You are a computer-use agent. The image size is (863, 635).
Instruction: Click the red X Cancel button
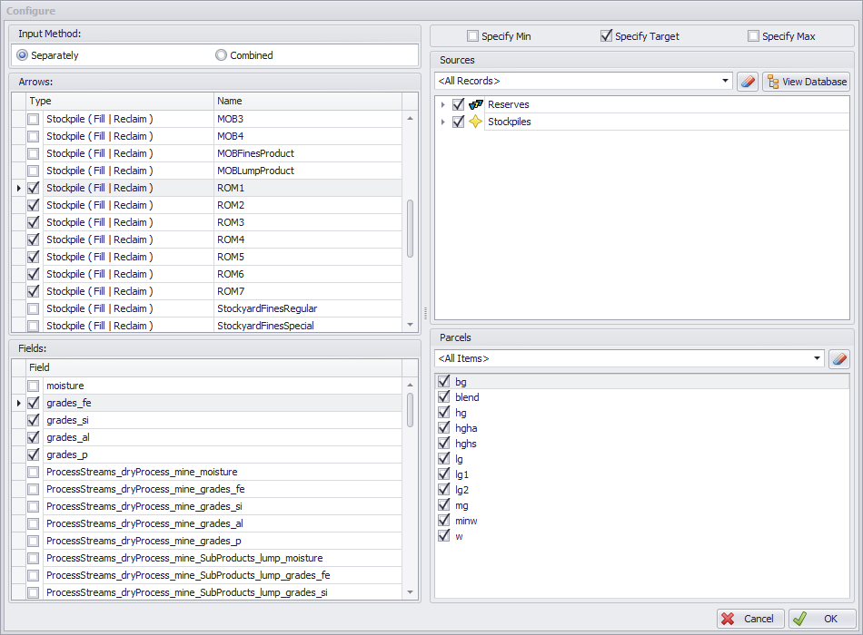(749, 619)
